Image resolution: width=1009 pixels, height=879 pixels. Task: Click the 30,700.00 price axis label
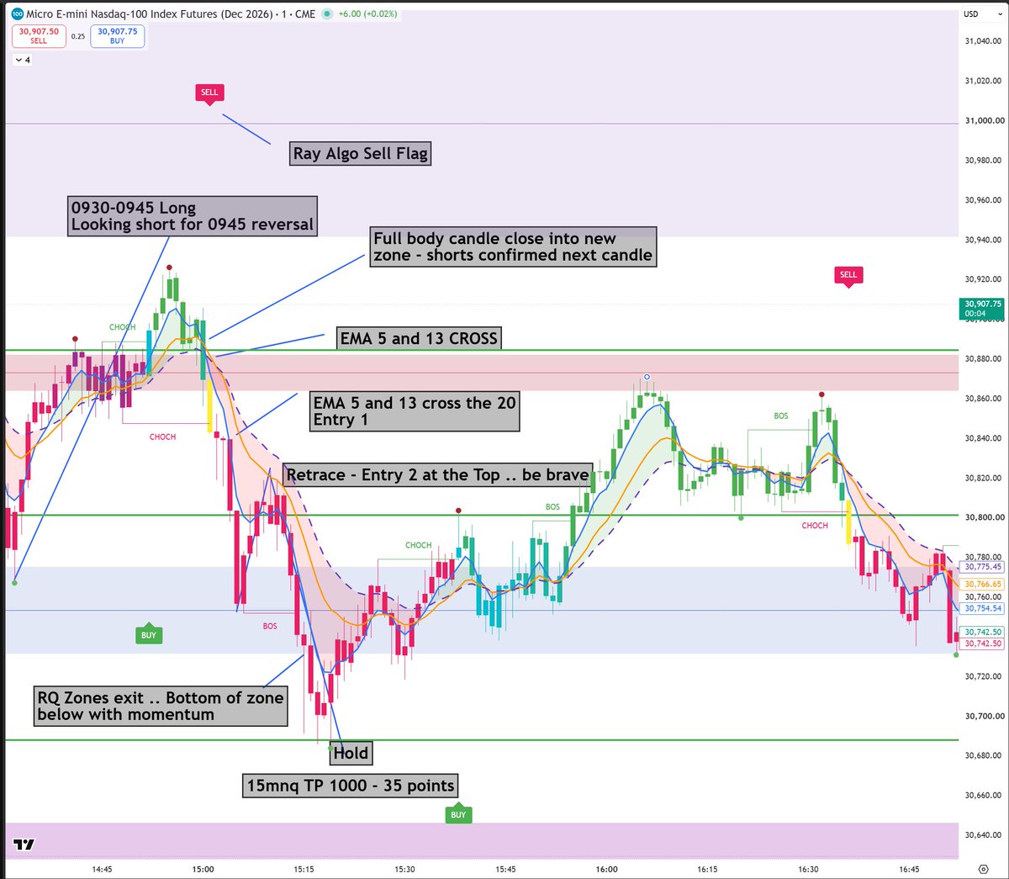point(984,716)
